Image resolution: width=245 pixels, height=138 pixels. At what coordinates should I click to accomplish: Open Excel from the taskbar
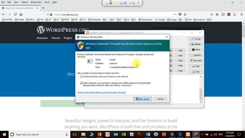tap(124, 135)
